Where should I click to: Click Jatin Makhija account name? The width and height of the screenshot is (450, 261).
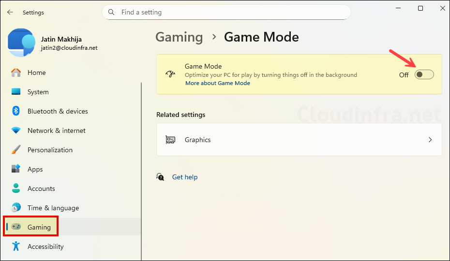tap(61, 39)
